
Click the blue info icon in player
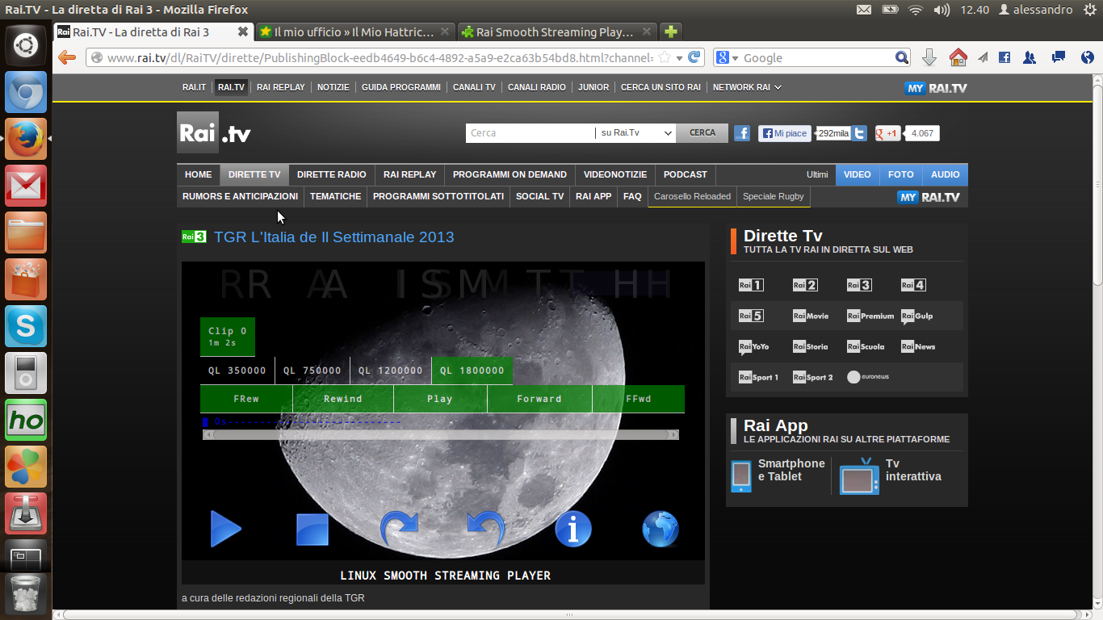pos(572,530)
